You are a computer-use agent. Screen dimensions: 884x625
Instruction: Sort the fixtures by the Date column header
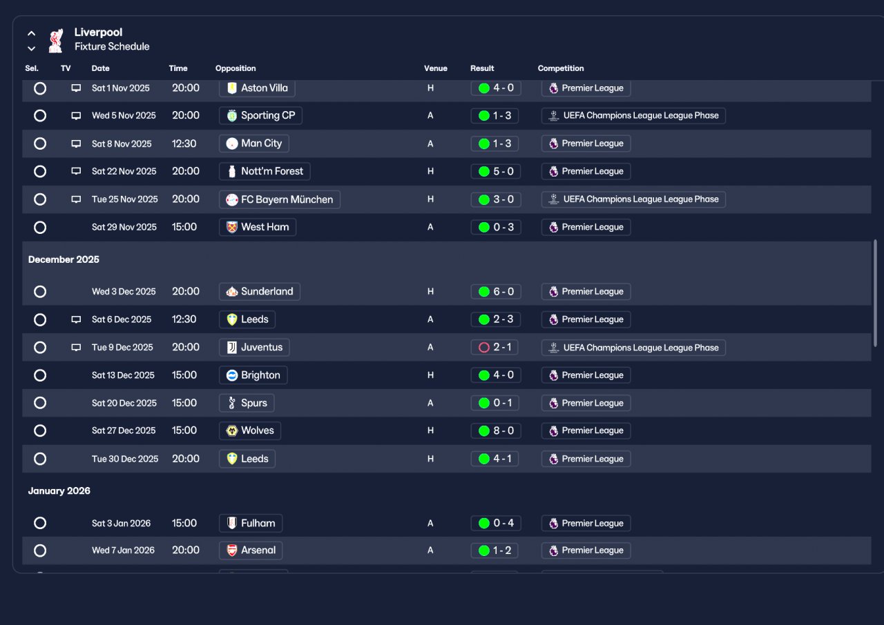[100, 68]
